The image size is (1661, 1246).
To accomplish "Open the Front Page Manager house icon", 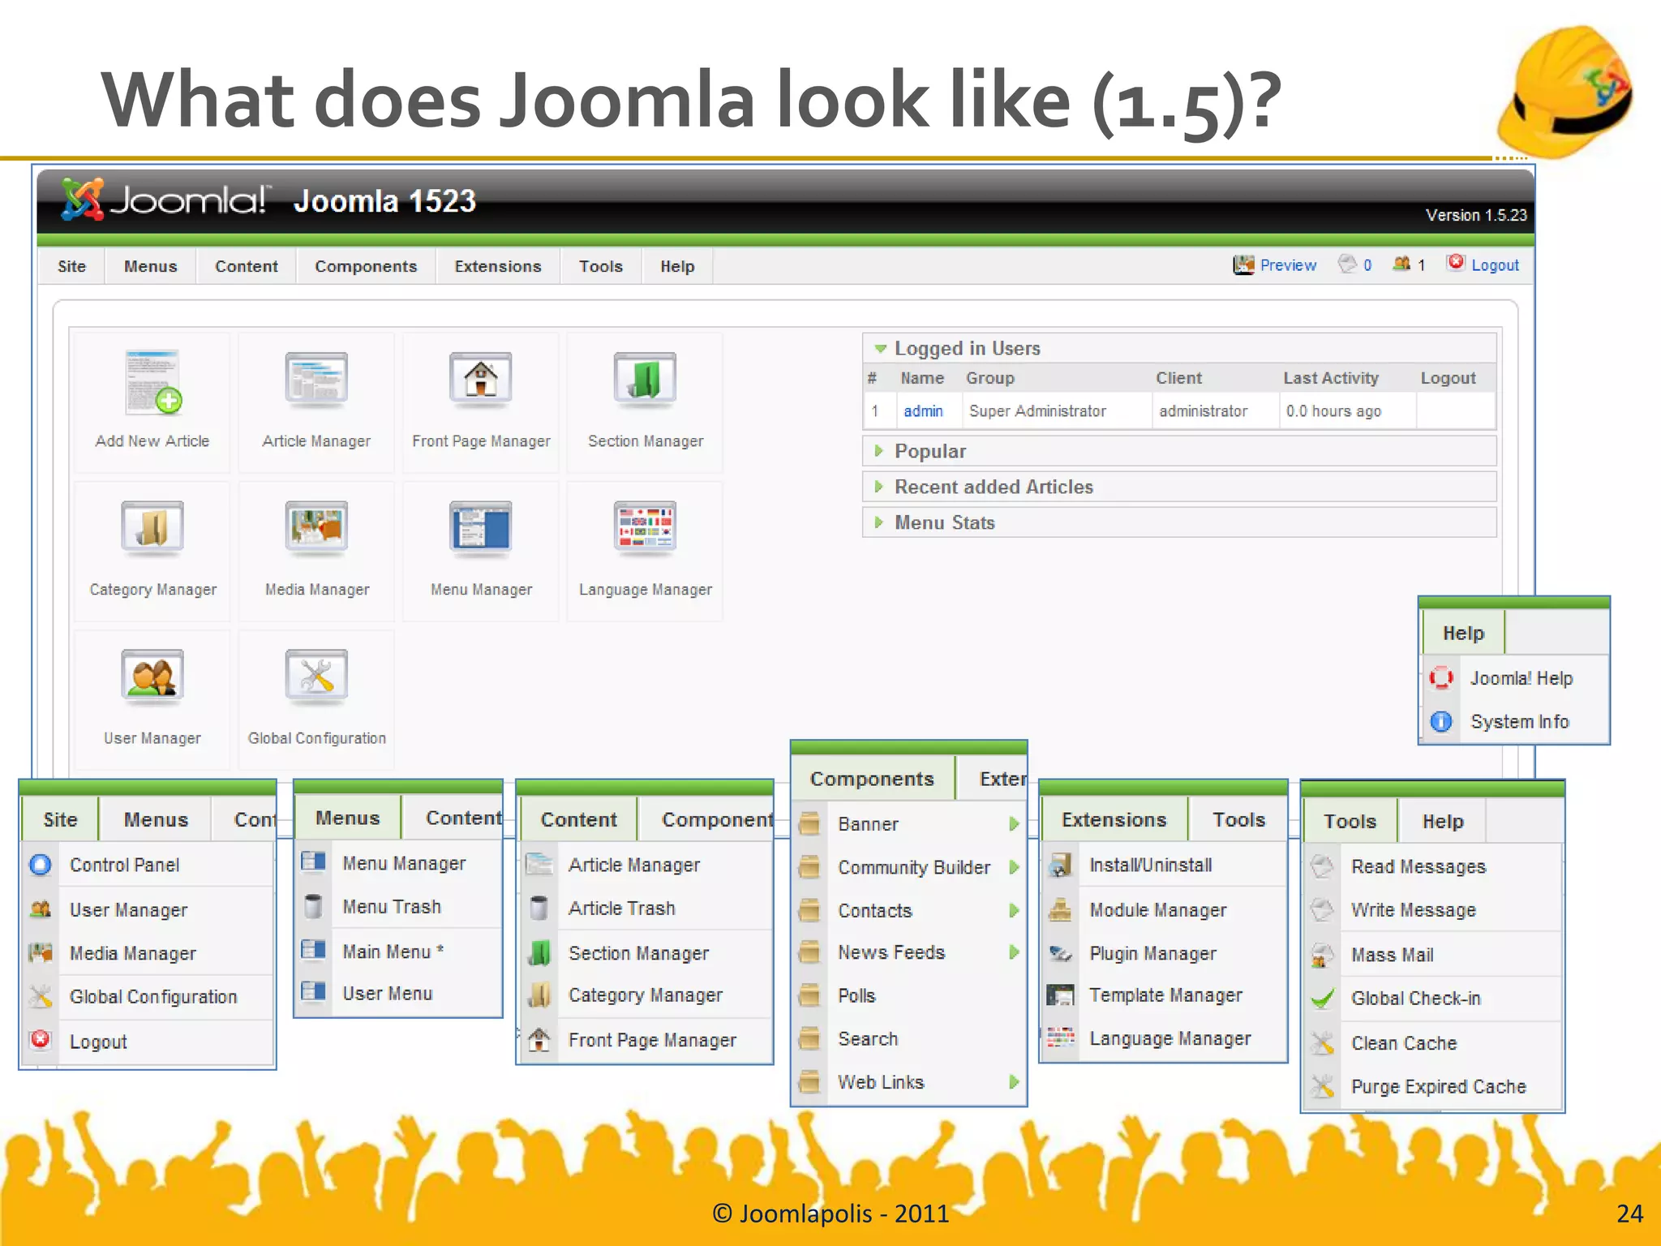I will 481,380.
